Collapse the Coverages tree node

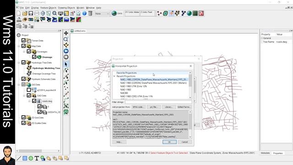[24, 52]
